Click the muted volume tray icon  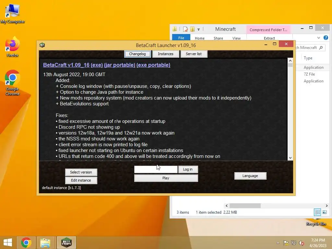point(302,243)
